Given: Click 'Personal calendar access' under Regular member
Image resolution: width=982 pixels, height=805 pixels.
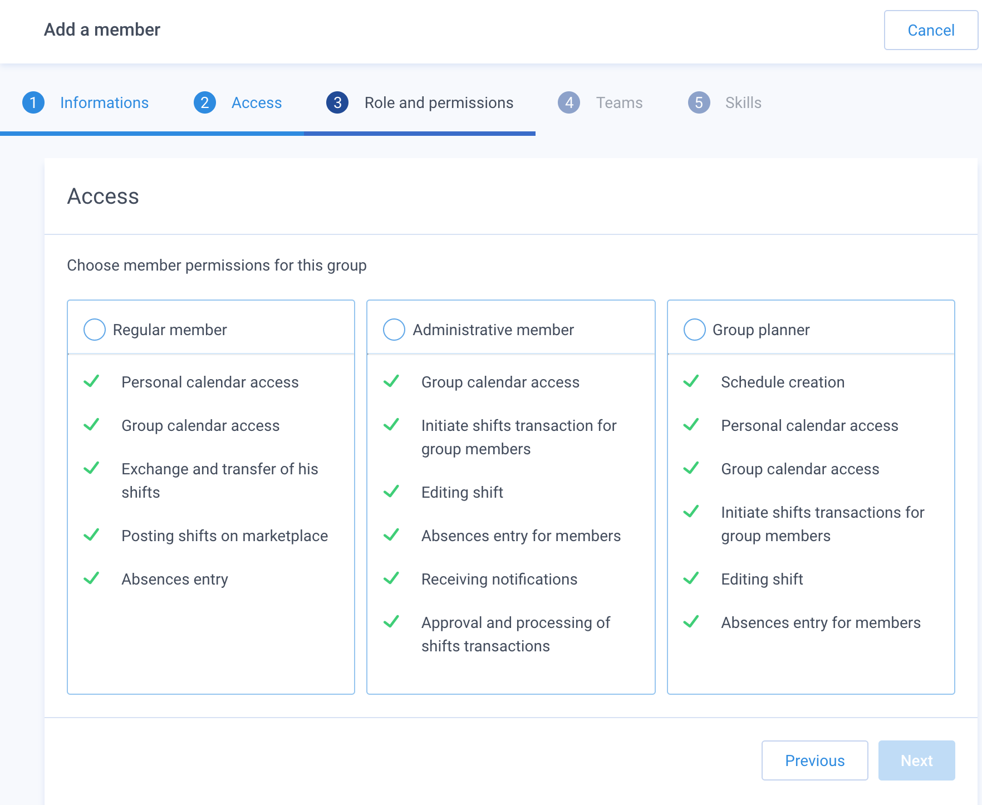Looking at the screenshot, I should pyautogui.click(x=210, y=382).
